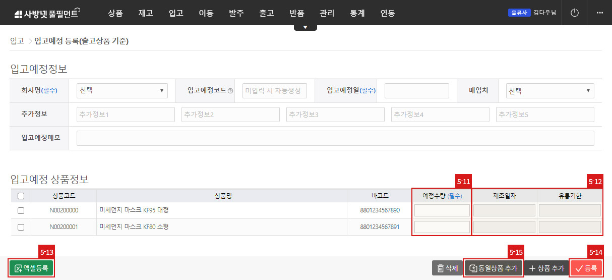
Task: Open product code N00200001 link
Action: point(64,227)
